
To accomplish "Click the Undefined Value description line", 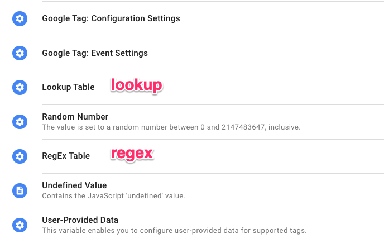I will (x=114, y=196).
